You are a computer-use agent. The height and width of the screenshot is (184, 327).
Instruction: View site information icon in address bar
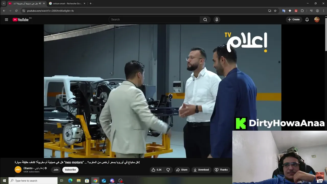(24, 11)
